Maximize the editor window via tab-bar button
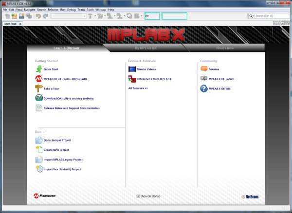 [287, 23]
